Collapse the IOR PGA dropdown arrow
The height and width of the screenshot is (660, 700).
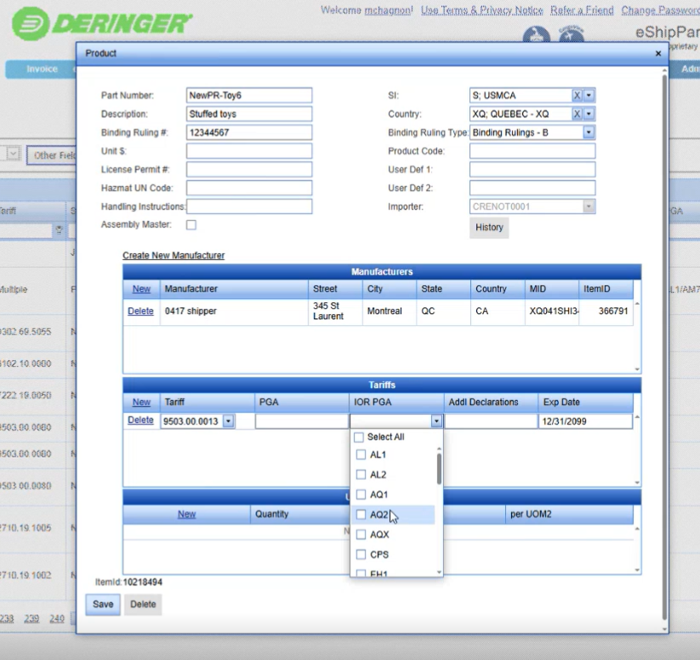coord(436,421)
